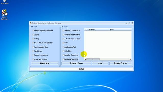The image size is (163, 92).
Task: Click the right arrow of the results scrollbar
Action: (x=130, y=59)
